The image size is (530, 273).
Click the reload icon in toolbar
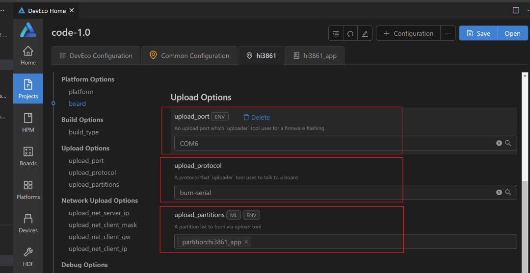click(x=350, y=34)
